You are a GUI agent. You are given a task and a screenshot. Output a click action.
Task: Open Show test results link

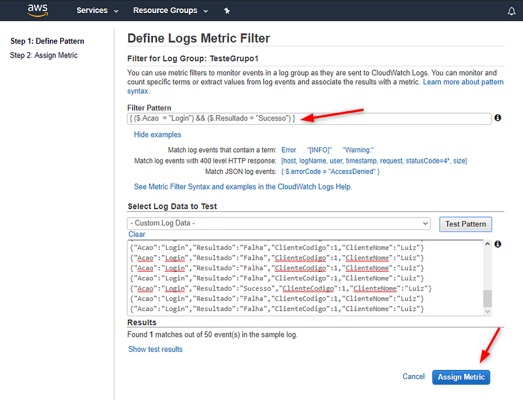coord(156,349)
